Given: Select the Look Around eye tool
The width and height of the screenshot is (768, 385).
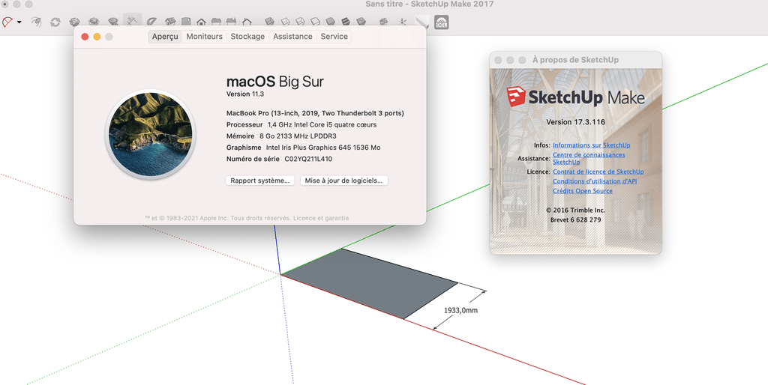Looking at the screenshot, I should tap(36, 22).
